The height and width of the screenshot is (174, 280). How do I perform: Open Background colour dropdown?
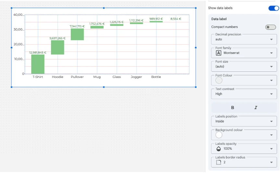[244, 135]
